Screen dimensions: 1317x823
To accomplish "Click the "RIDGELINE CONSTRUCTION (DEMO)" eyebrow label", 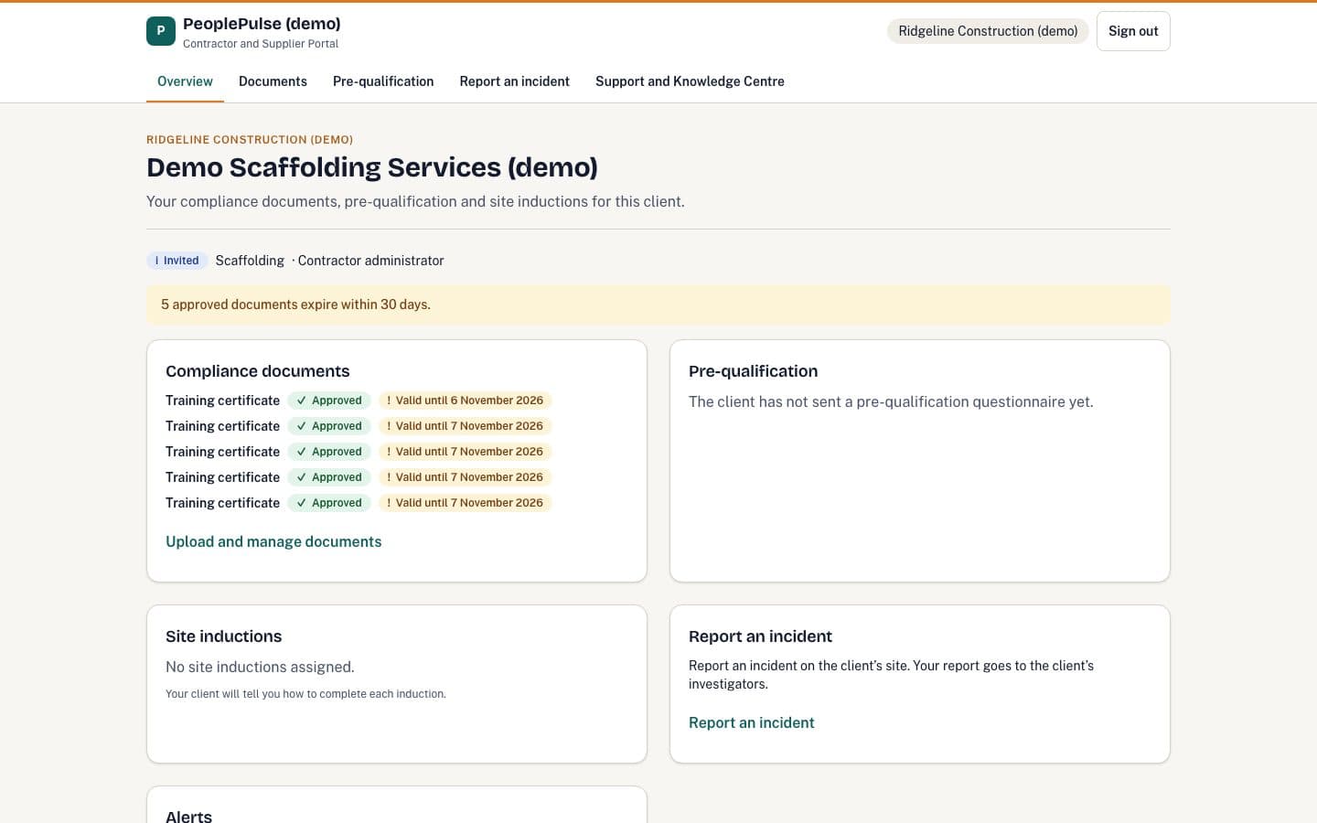I will click(x=250, y=140).
